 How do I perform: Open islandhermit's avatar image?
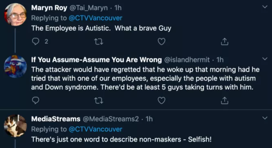(x=15, y=67)
